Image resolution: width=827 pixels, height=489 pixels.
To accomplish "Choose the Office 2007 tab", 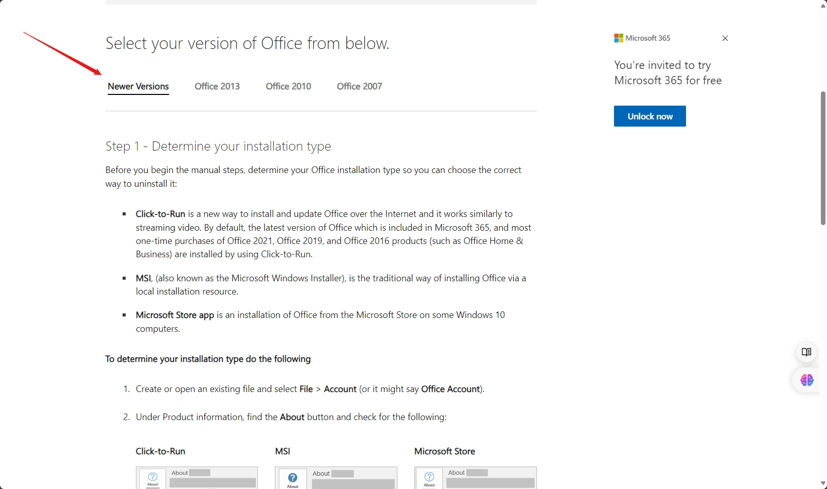I will pos(359,86).
